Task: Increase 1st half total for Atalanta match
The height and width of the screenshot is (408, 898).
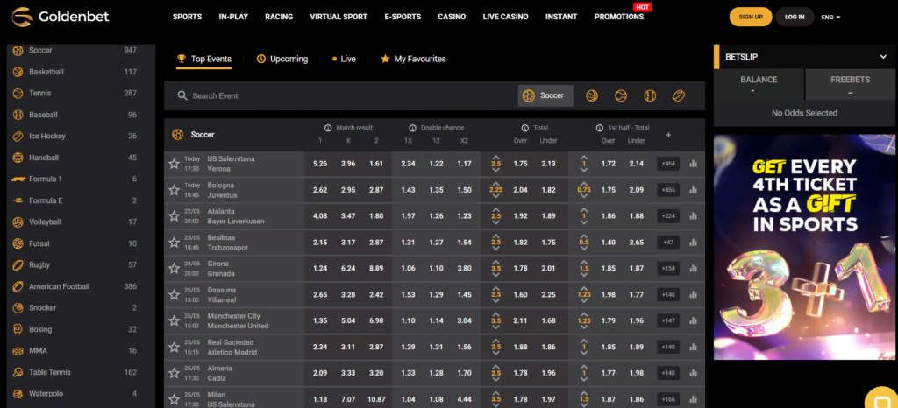Action: [x=583, y=210]
